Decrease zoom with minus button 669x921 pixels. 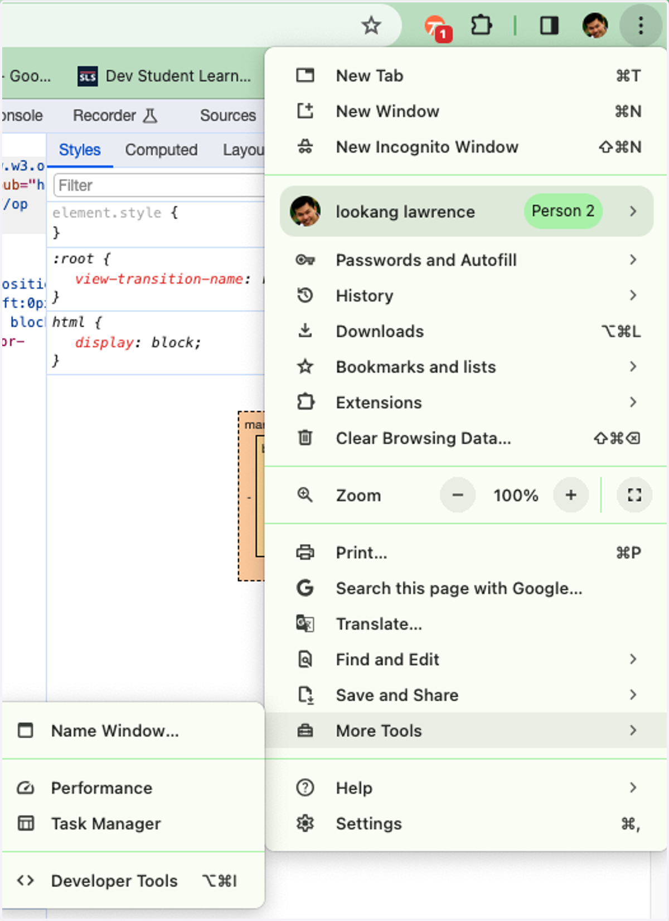458,495
